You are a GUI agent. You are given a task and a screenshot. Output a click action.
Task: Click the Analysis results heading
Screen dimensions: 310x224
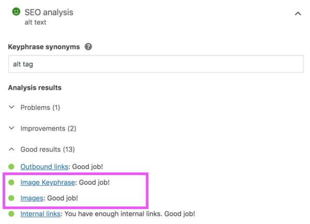[35, 88]
